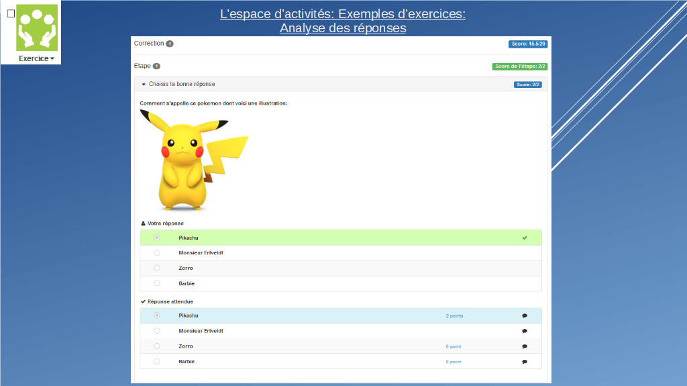This screenshot has height=386, width=687.
Task: Click the green checkmark on Pikachu answer
Action: 525,238
